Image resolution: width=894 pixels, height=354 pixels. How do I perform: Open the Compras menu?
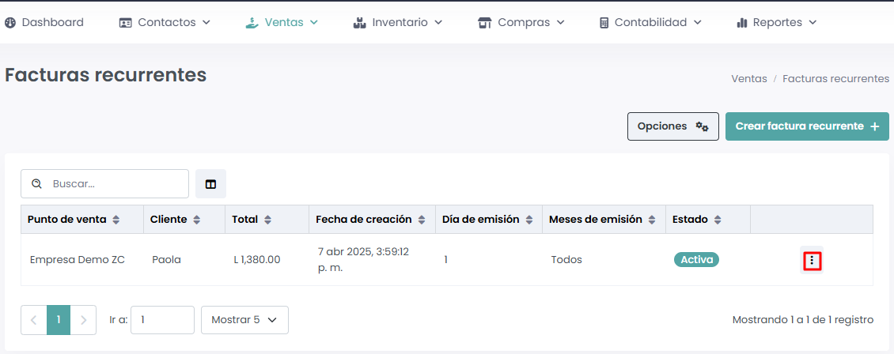point(521,22)
